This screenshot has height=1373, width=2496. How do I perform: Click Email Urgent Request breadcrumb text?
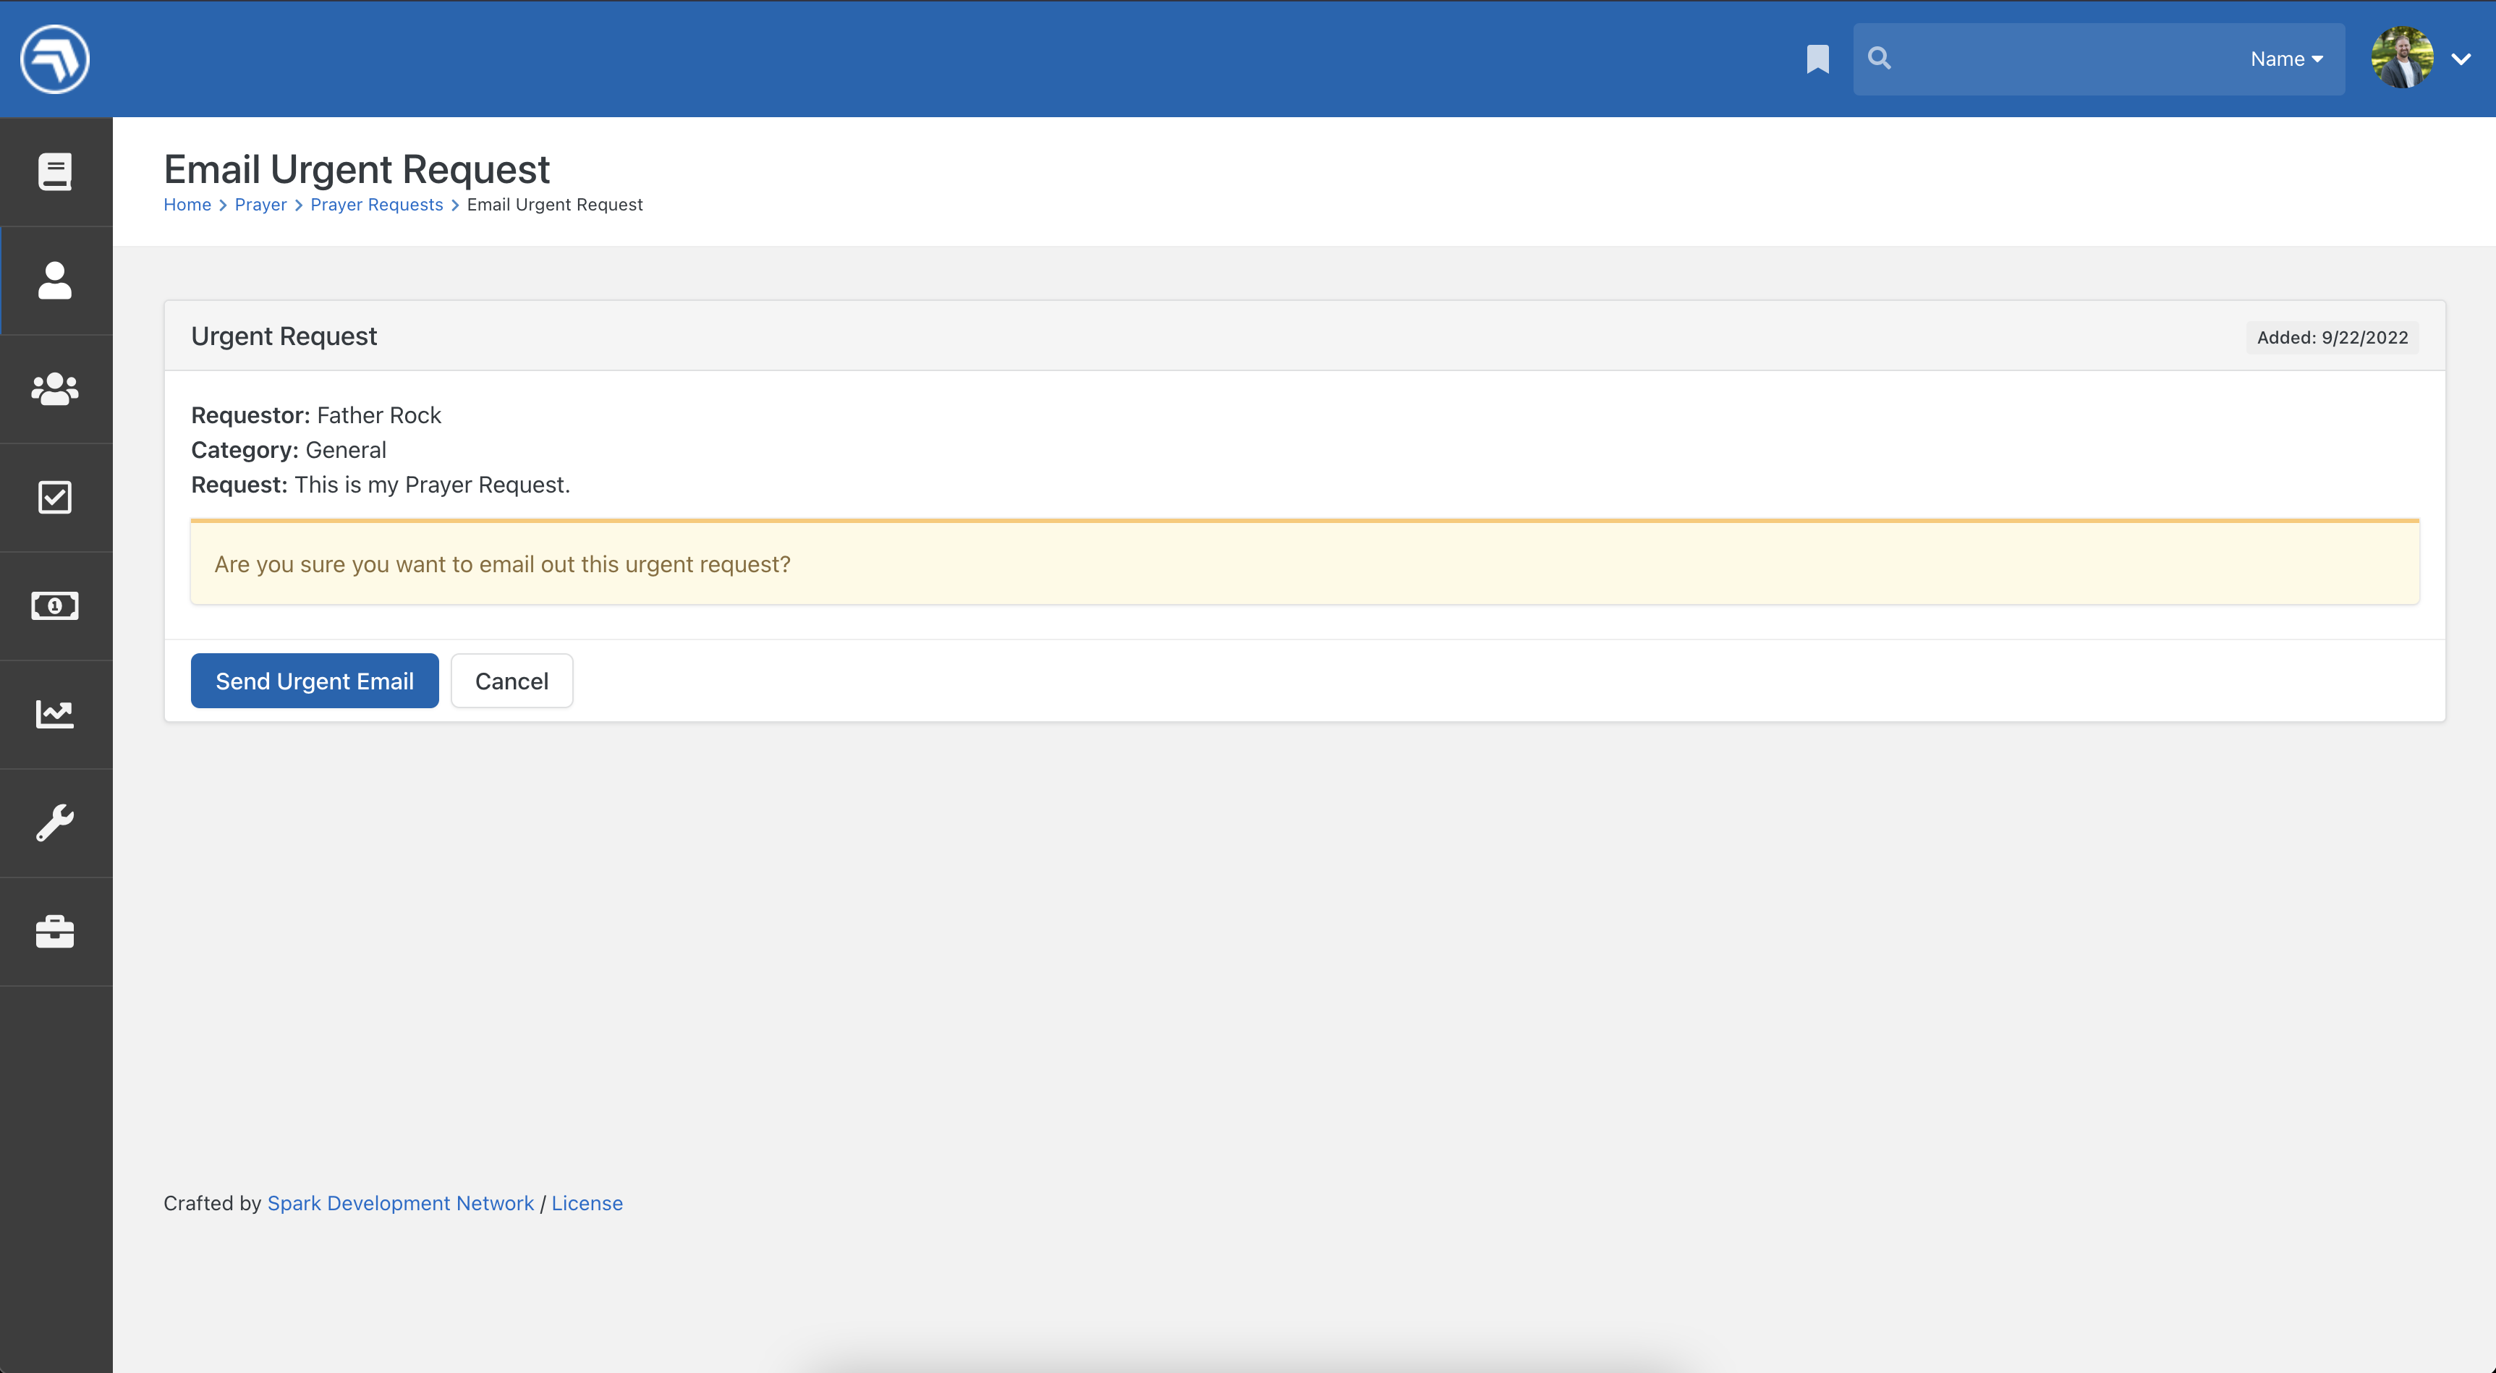click(x=555, y=205)
